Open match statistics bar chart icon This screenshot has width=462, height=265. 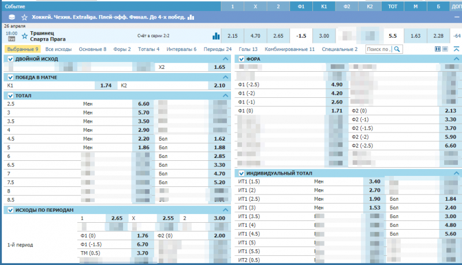point(216,36)
